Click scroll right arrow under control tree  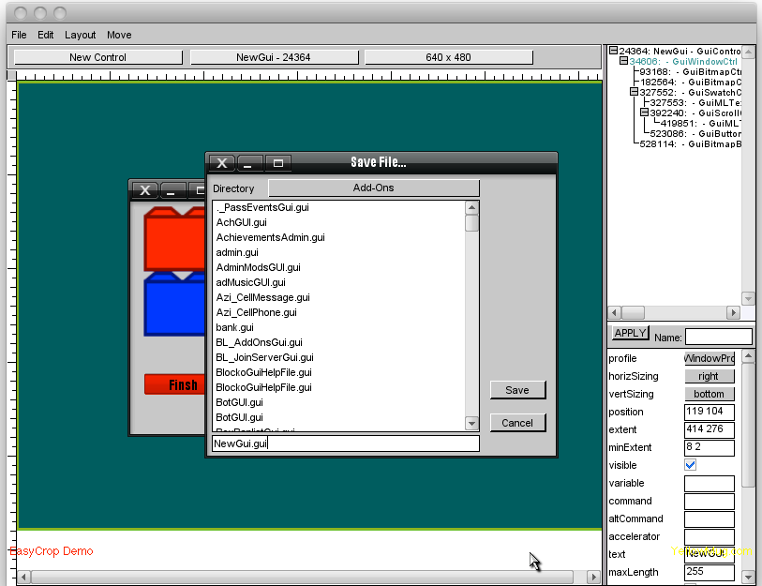click(x=731, y=312)
